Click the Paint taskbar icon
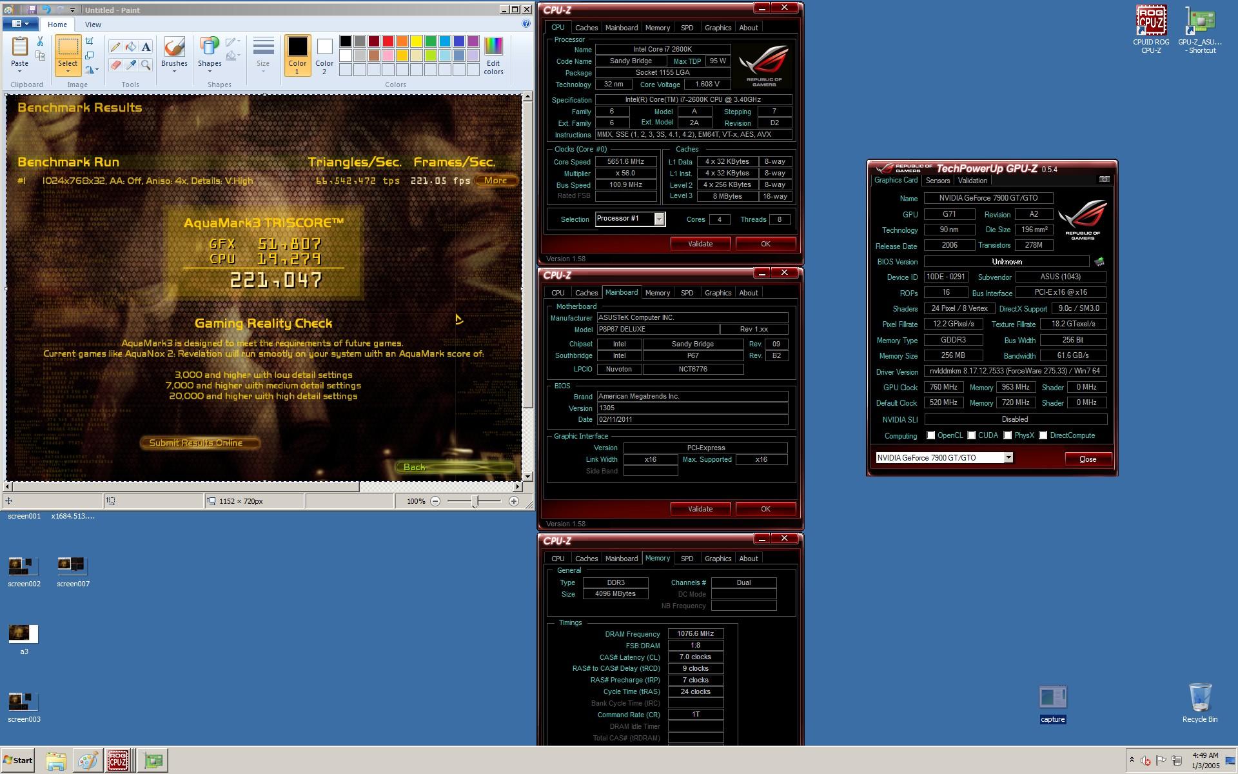The width and height of the screenshot is (1238, 774). [x=87, y=760]
